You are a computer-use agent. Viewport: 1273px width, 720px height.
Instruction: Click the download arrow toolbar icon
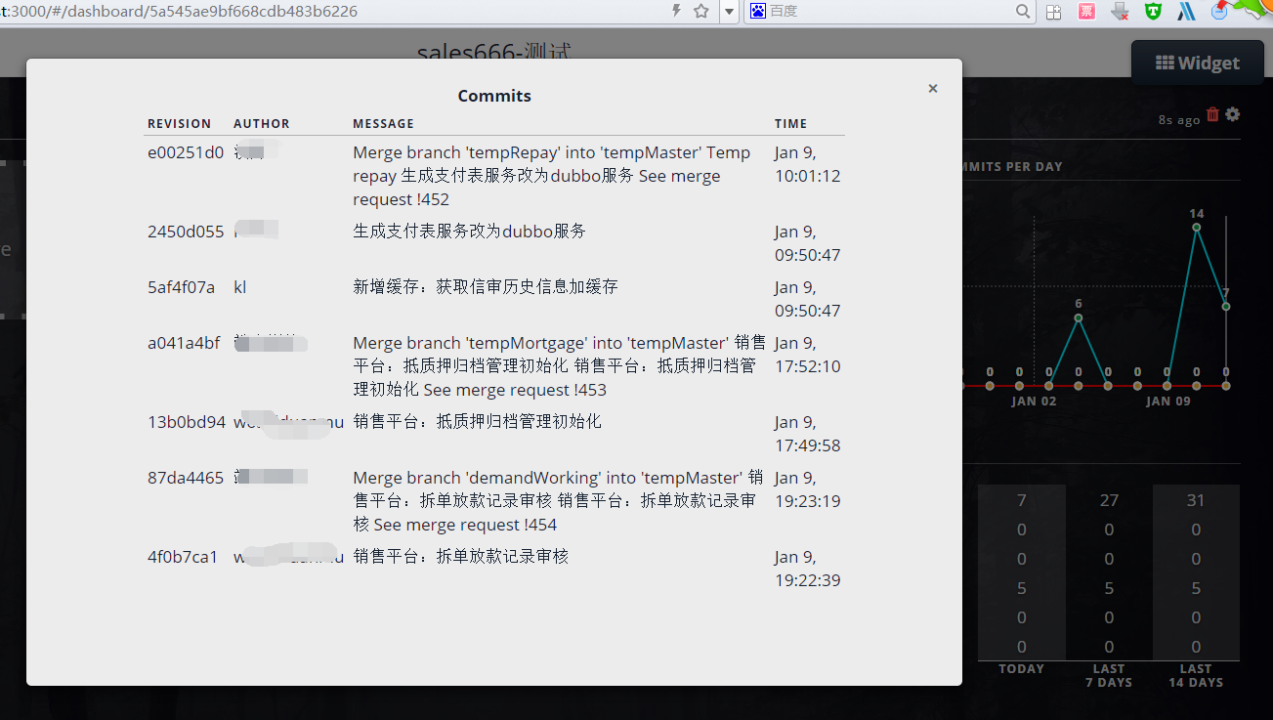click(x=1120, y=12)
